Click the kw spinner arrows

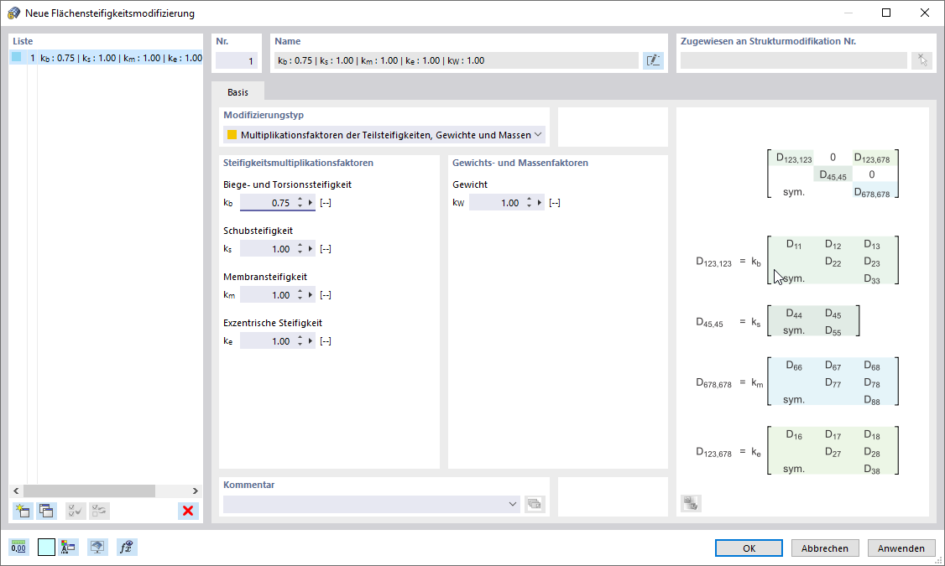pyautogui.click(x=530, y=203)
